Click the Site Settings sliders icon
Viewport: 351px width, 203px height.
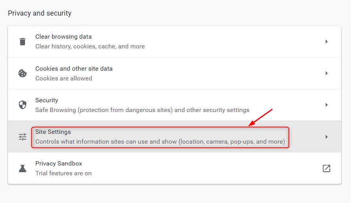23,137
